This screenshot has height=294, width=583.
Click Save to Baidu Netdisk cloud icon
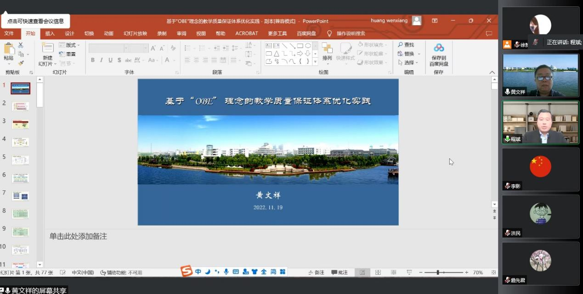[439, 48]
